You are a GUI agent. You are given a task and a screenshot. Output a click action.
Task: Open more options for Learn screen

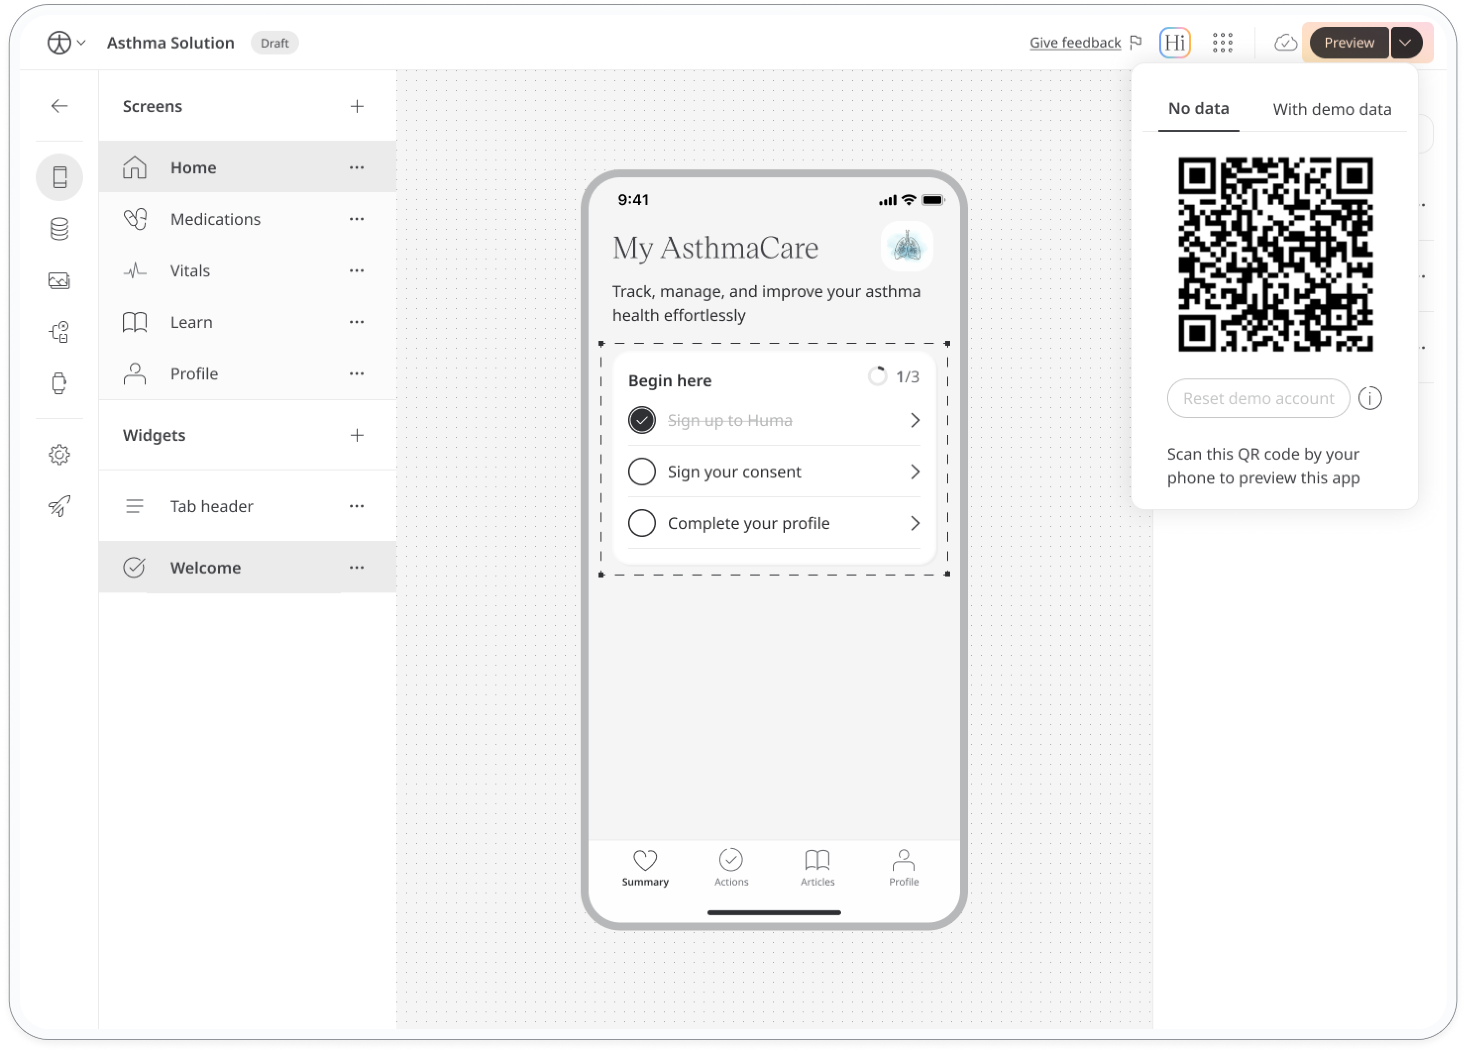point(357,322)
